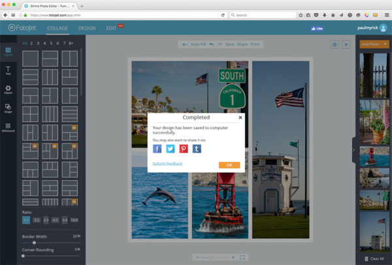Open the canvas settings gear
This screenshot has width=392, height=265.
click(335, 44)
